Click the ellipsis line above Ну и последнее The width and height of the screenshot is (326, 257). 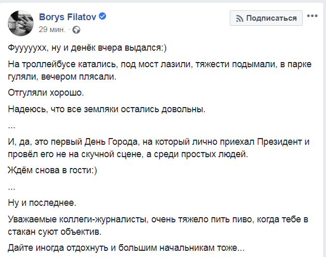click(x=12, y=186)
